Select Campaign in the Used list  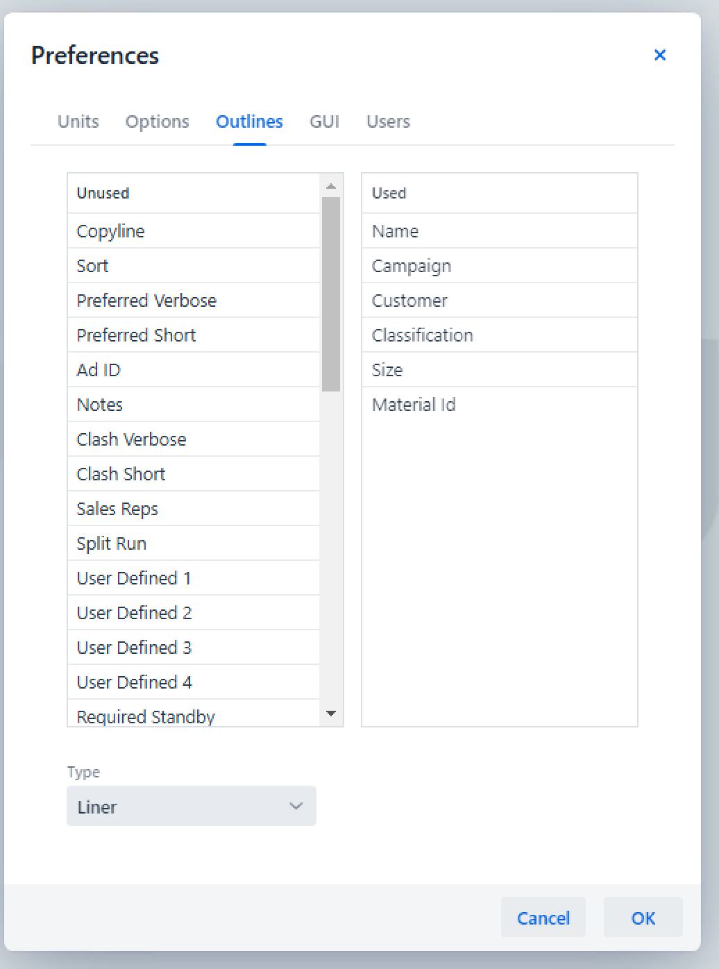coord(412,266)
